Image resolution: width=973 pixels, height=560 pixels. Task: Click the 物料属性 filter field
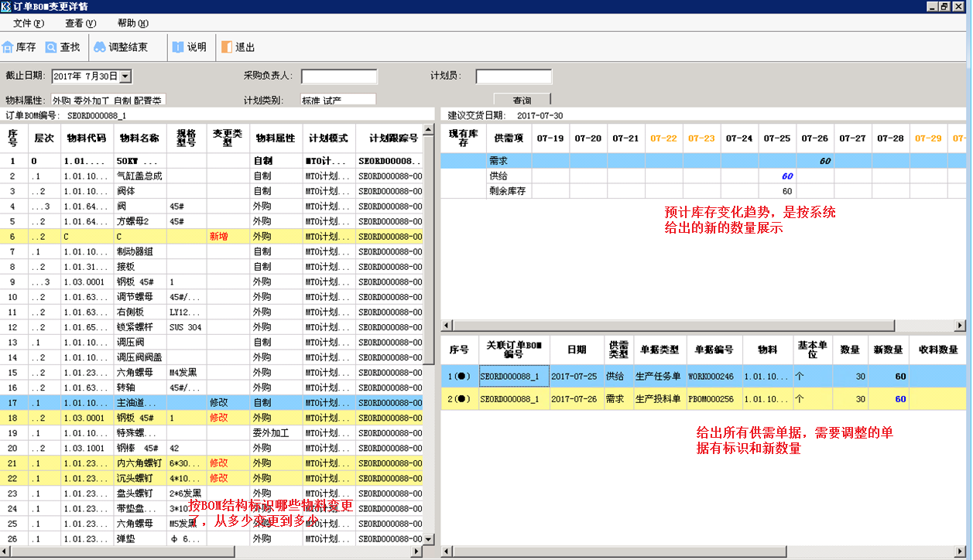[108, 100]
